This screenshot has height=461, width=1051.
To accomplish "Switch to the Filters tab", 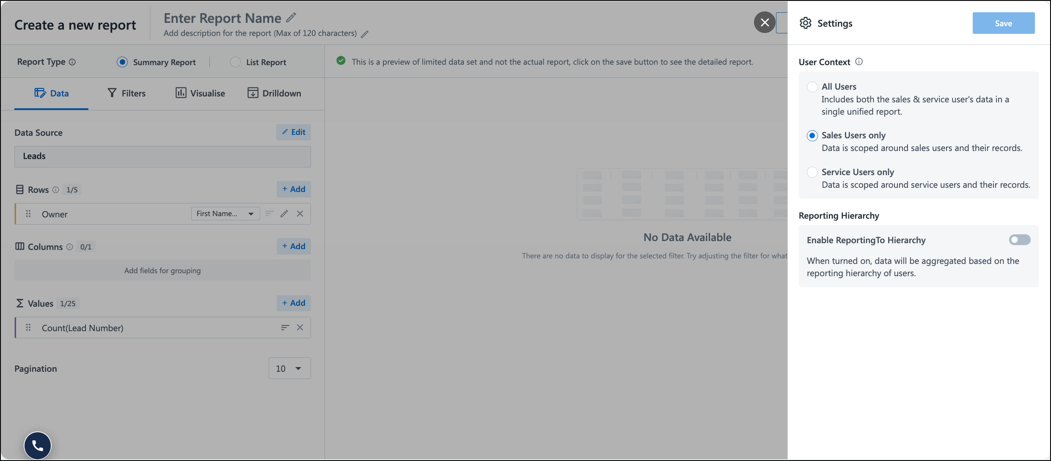I will pyautogui.click(x=127, y=93).
